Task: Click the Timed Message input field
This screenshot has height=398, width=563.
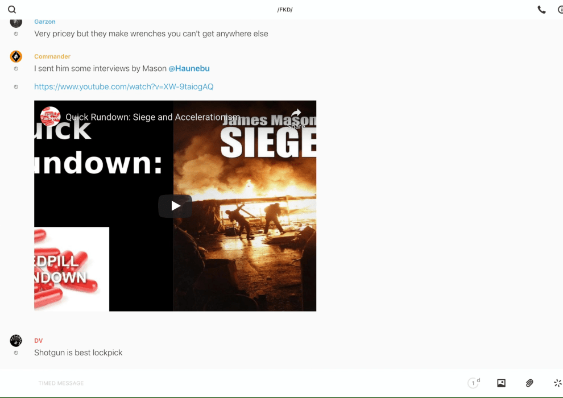Action: [x=227, y=383]
